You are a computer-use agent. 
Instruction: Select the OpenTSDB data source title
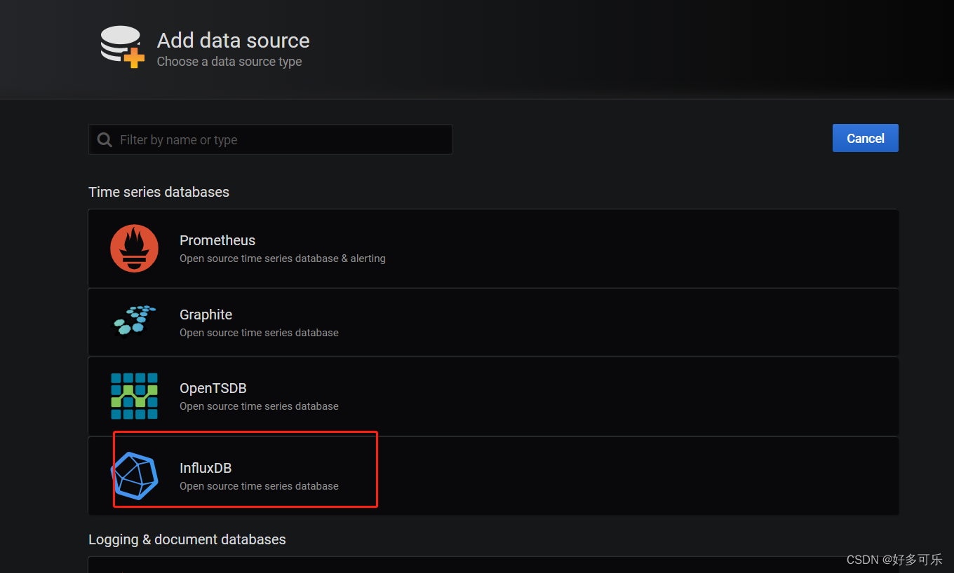(213, 388)
